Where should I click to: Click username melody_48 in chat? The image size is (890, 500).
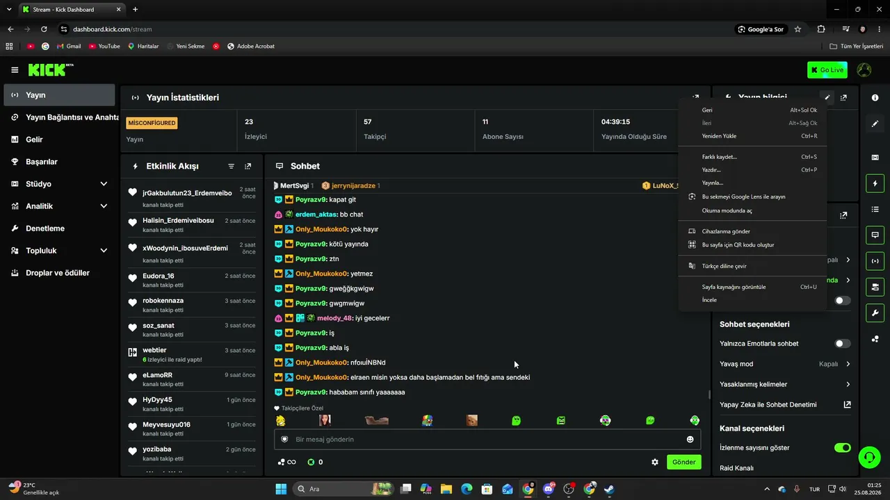pyautogui.click(x=335, y=318)
